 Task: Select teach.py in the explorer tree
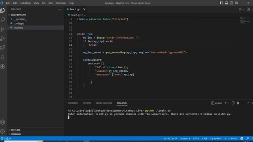coord(19,28)
